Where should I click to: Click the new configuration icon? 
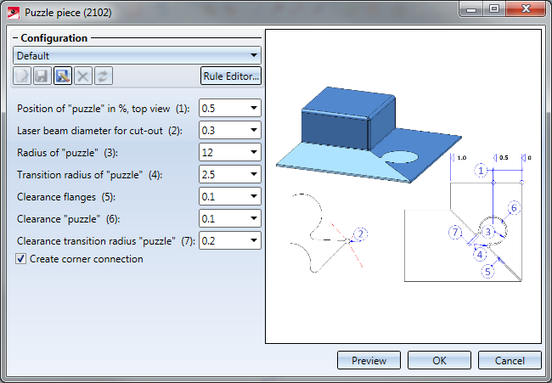(23, 76)
